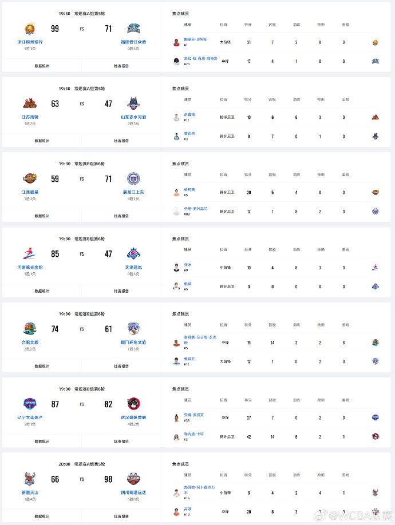
Task: Click the 新疆天山 team logo
Action: pos(30,479)
